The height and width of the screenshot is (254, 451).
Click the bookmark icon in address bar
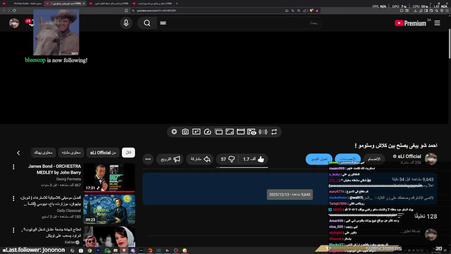[x=126, y=11]
